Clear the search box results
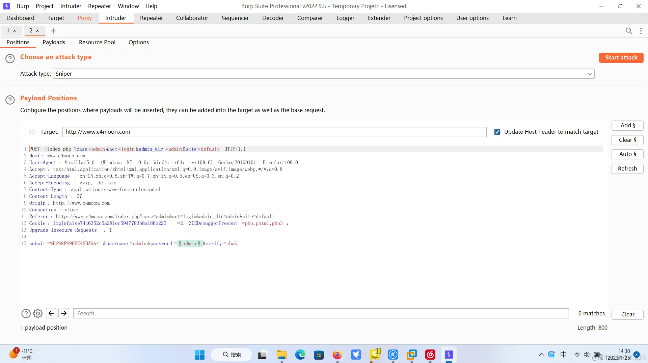 click(628, 315)
